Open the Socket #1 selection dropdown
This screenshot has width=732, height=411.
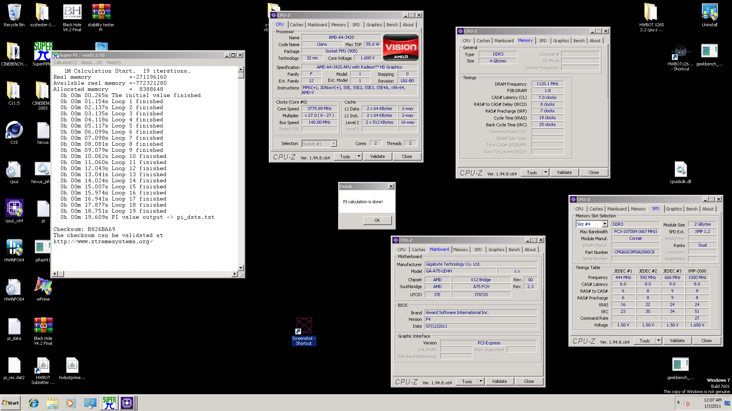pyautogui.click(x=334, y=143)
